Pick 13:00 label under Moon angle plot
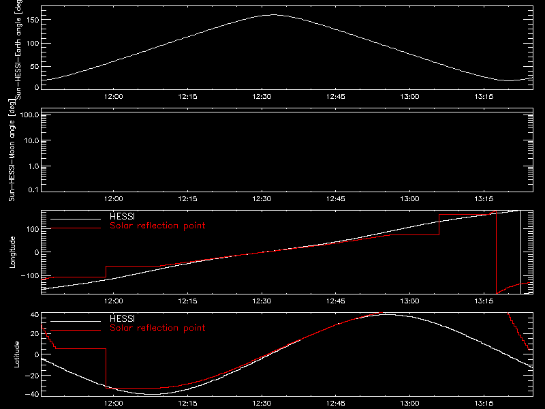Screen dimensions: 545x409 point(409,198)
